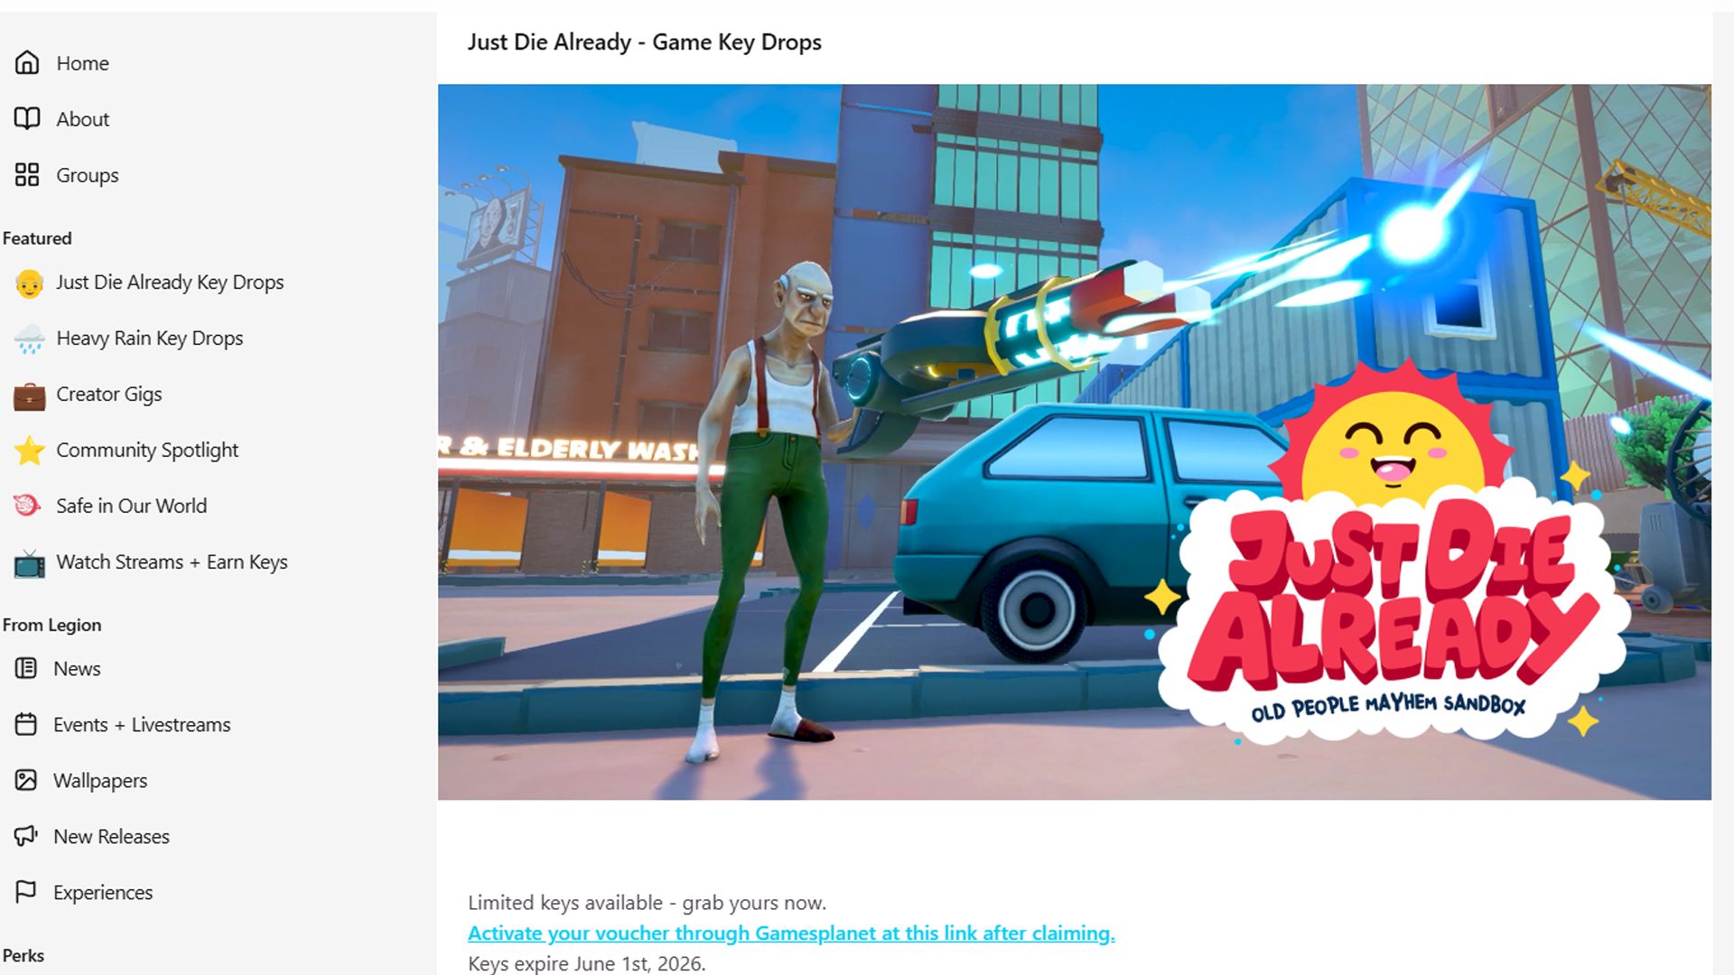Click the News newspaper icon

point(26,668)
